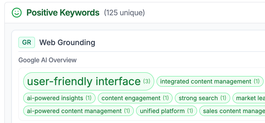Click the (1) count on unified platform
Viewport: 265px width, 123px height.
click(190, 111)
